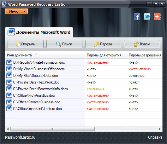
Task: Click Word icon beside Lecture.doc
Action: (9, 108)
